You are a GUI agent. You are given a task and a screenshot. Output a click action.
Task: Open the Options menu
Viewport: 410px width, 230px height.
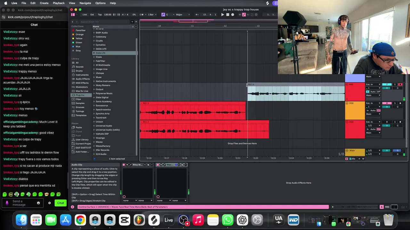coord(100,3)
